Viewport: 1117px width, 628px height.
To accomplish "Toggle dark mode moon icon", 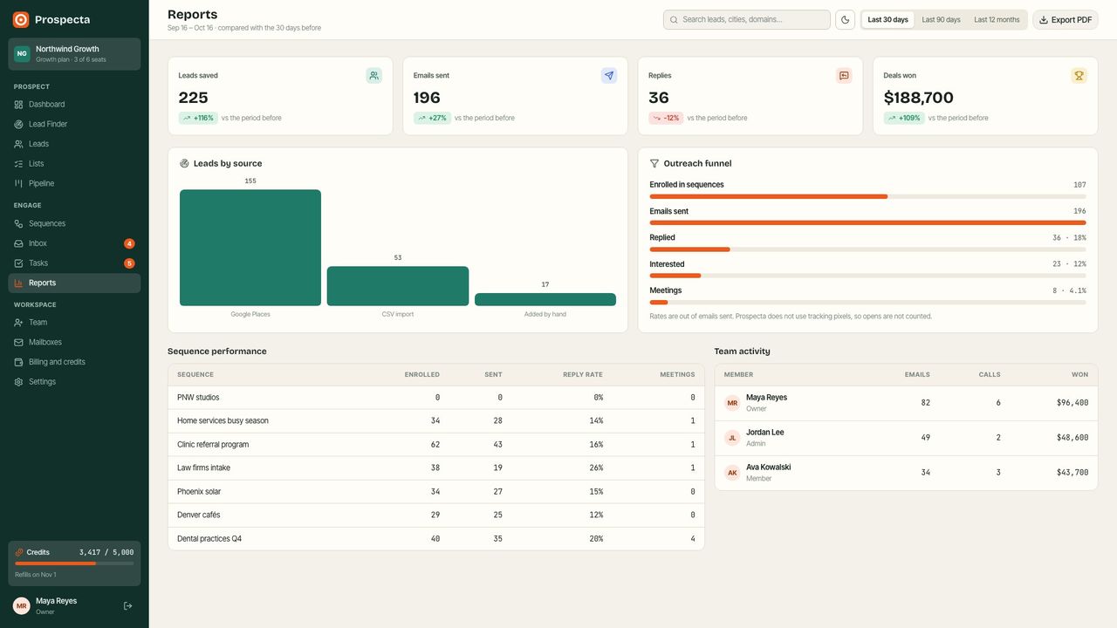I will [845, 20].
